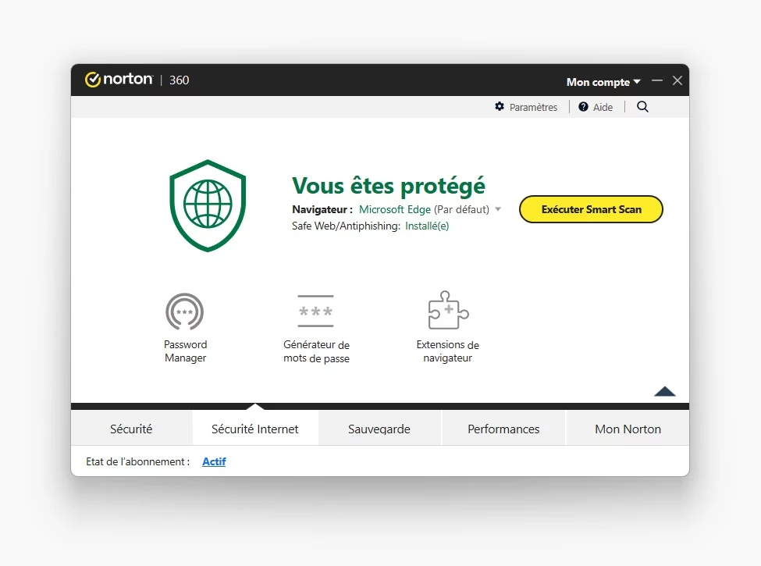Click the Installé(e) status link
761x566 pixels.
427,226
